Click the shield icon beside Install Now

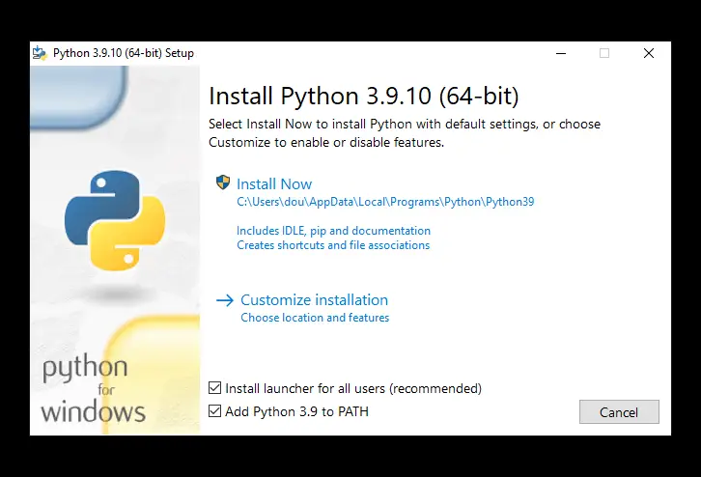[223, 183]
